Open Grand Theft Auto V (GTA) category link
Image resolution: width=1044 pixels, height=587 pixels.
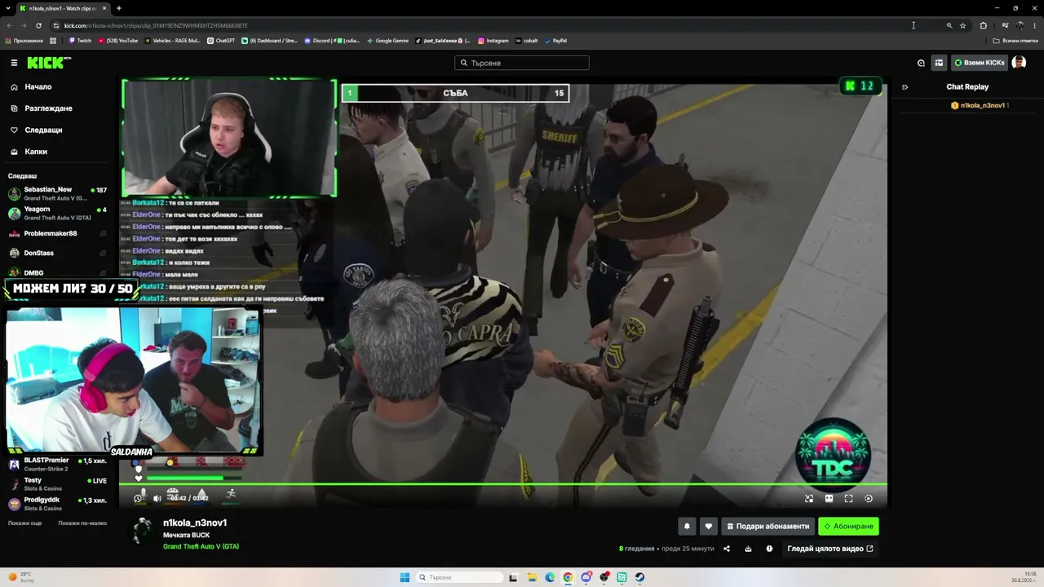(201, 546)
